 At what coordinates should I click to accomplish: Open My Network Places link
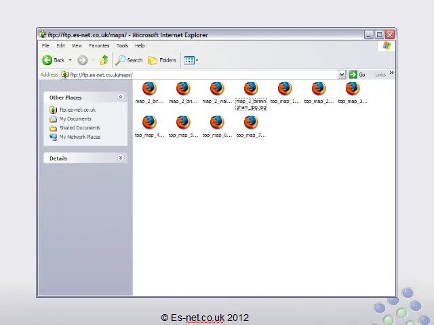coord(80,137)
